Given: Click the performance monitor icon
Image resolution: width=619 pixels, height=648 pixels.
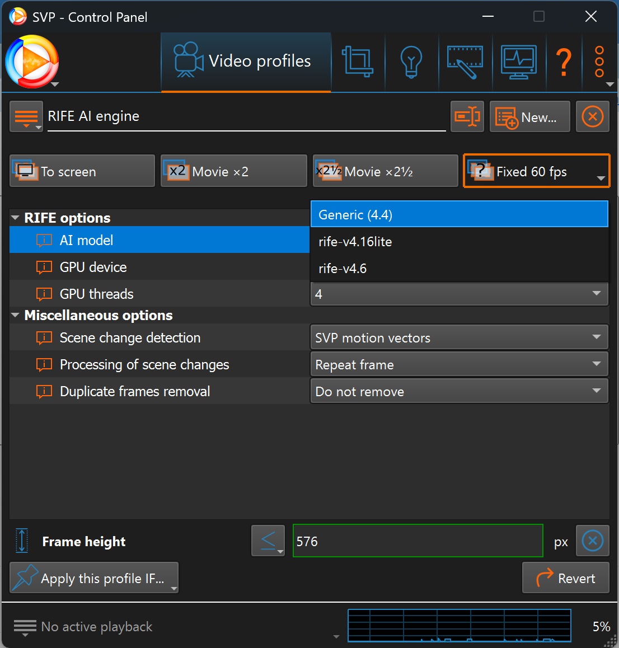Looking at the screenshot, I should (x=519, y=62).
